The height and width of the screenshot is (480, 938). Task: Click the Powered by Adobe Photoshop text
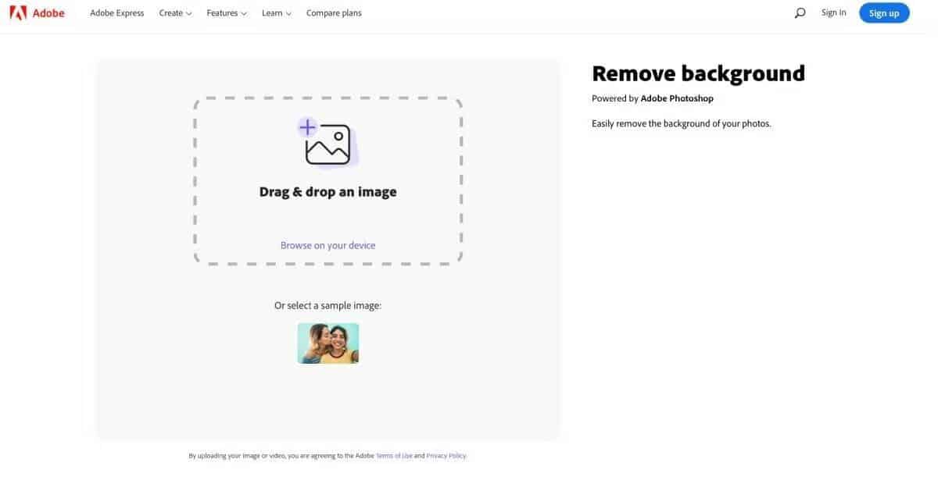coord(653,98)
